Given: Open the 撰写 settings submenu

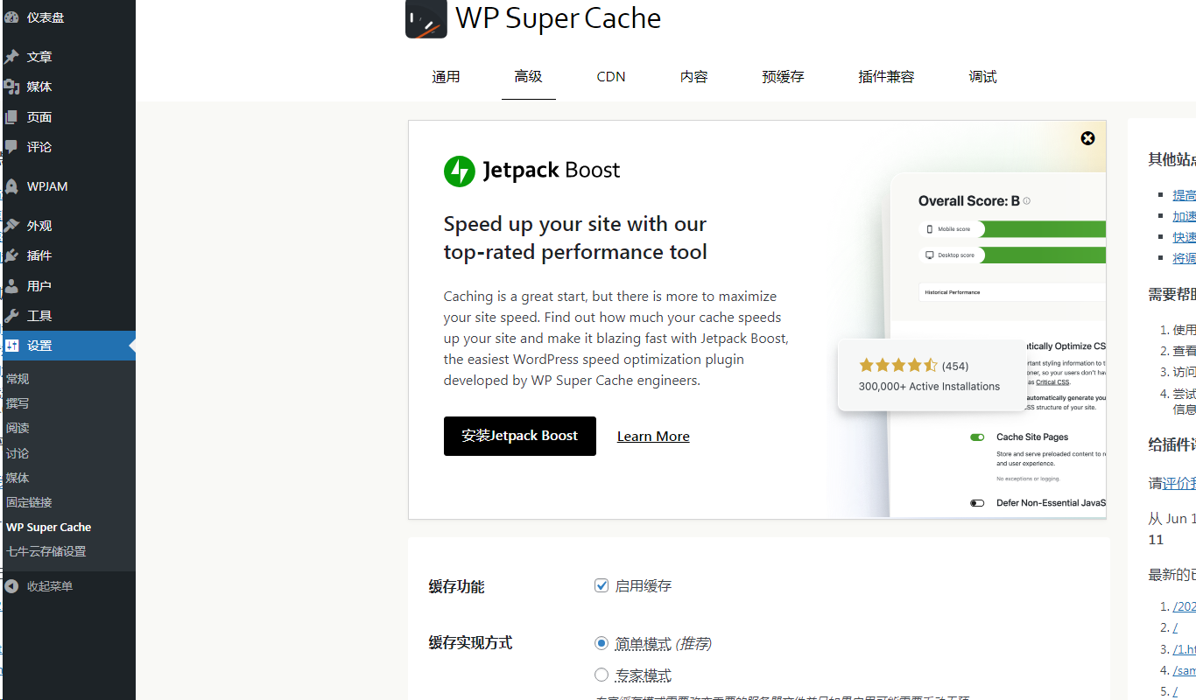Looking at the screenshot, I should 69,403.
